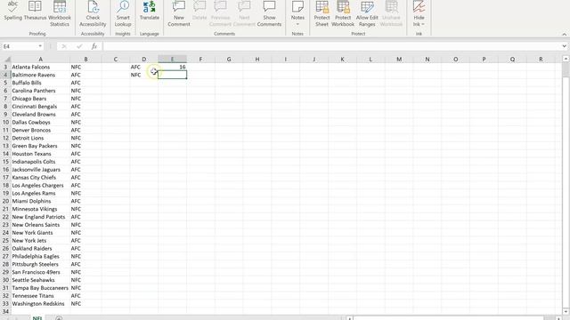570x320 pixels.
Task: Click the Insert Function fx icon
Action: click(x=94, y=46)
